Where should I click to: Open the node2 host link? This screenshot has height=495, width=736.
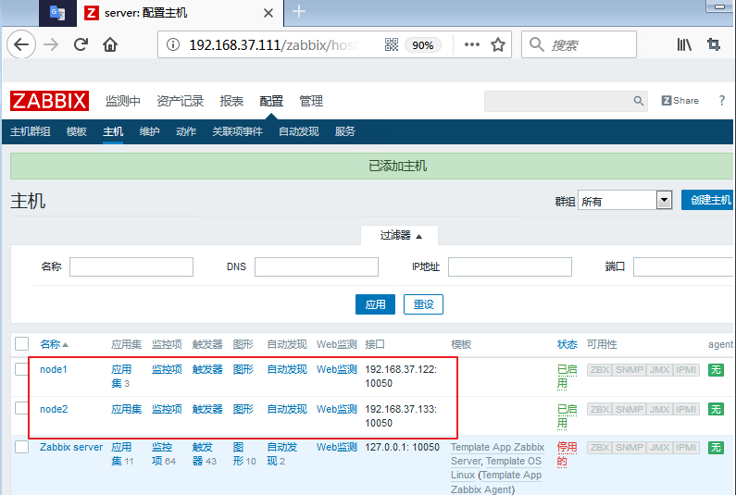click(54, 409)
